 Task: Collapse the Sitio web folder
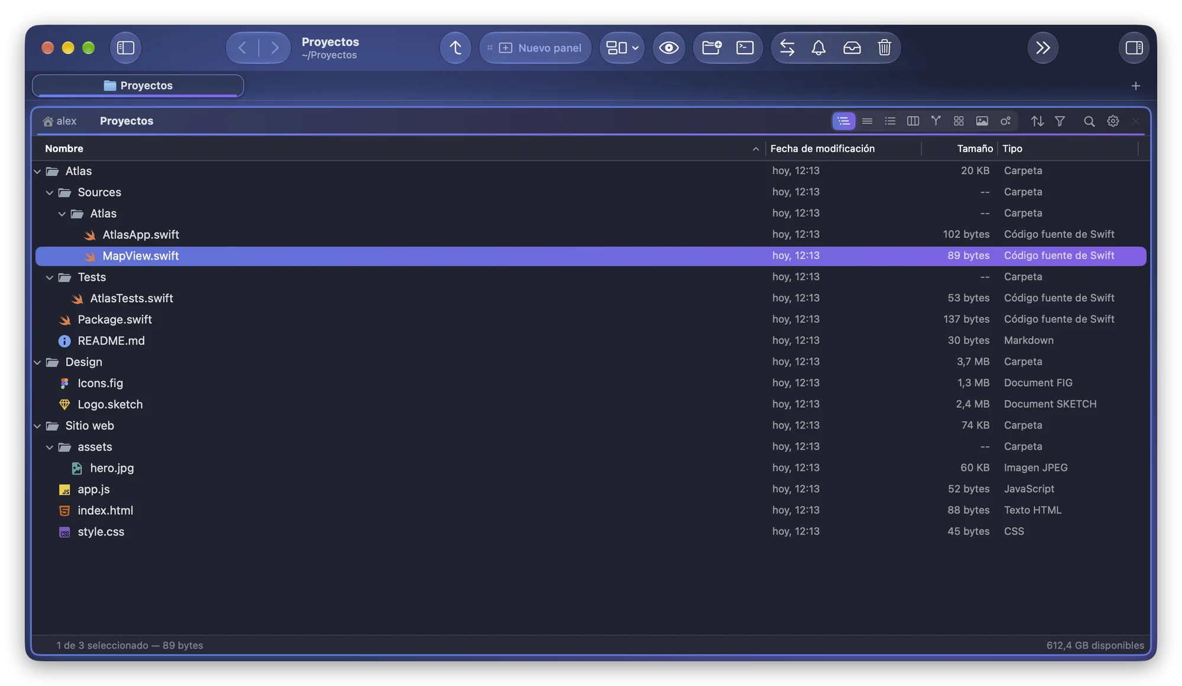(37, 426)
